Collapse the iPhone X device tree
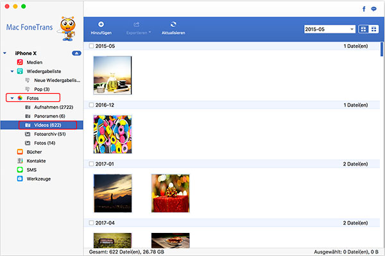The width and height of the screenshot is (385, 256). pos(4,53)
